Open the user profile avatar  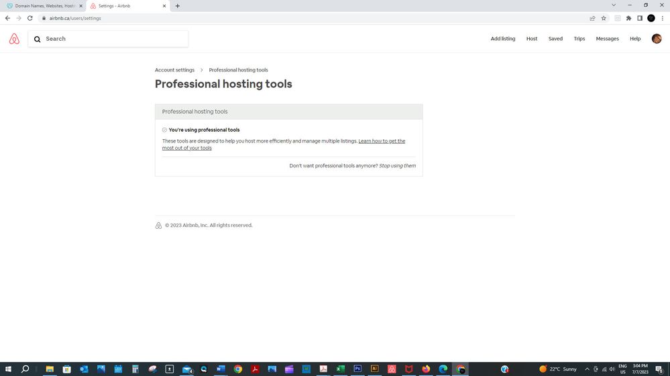pos(656,39)
